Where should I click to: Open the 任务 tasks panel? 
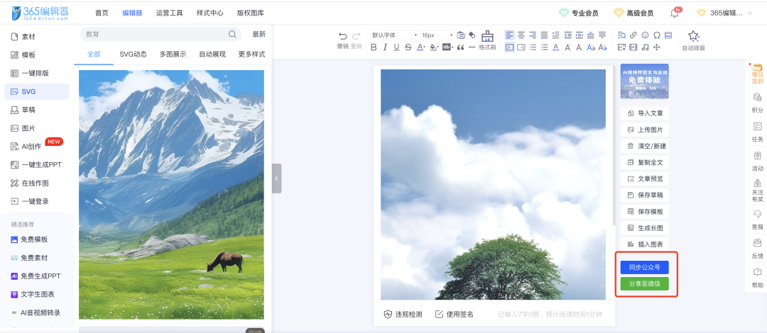(757, 132)
